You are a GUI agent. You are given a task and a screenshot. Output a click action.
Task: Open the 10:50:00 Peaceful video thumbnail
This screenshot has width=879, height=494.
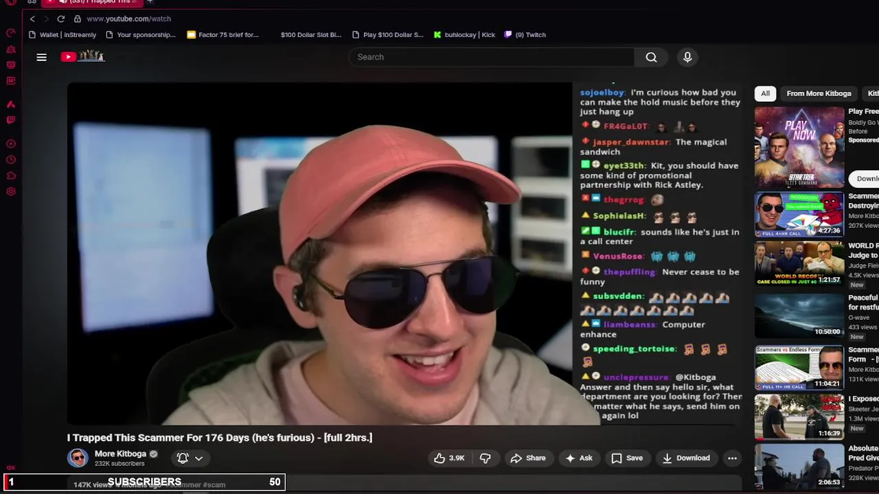point(799,315)
